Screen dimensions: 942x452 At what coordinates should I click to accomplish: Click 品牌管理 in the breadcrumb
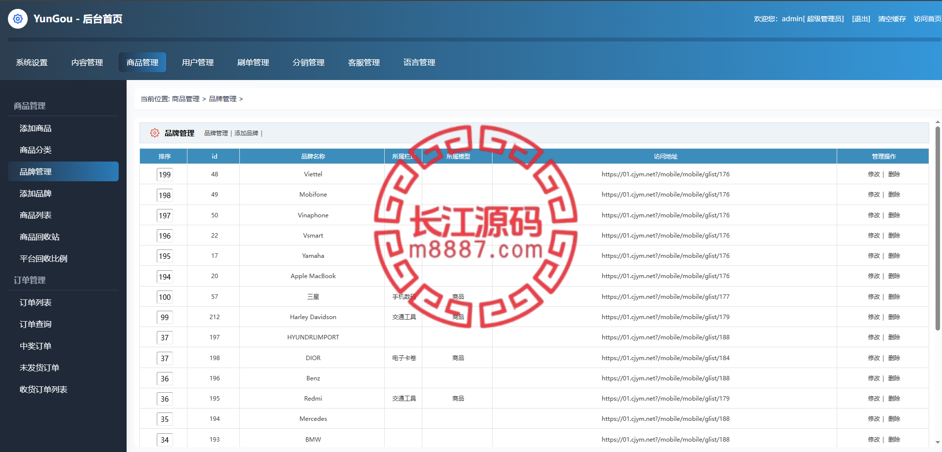223,99
